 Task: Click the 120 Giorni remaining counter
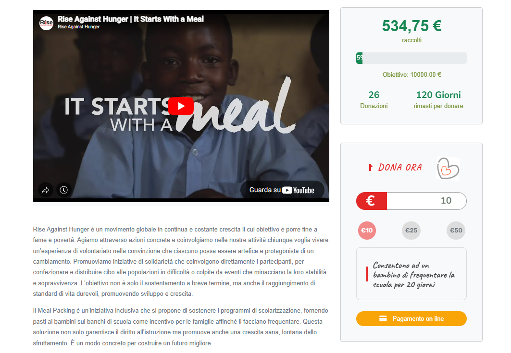point(438,99)
